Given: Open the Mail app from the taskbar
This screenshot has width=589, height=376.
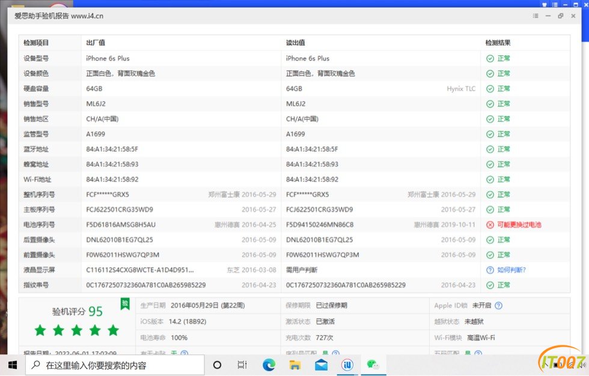Looking at the screenshot, I should tap(321, 365).
